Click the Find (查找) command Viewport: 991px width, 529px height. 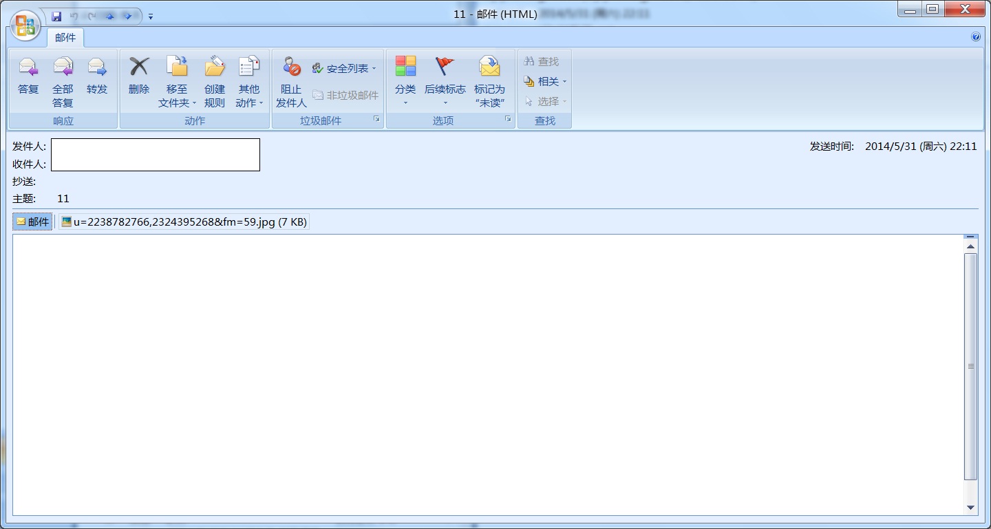click(x=542, y=61)
